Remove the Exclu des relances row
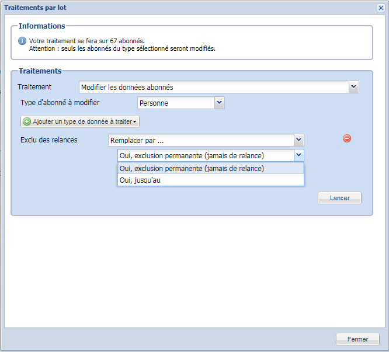The height and width of the screenshot is (352, 389). point(347,138)
